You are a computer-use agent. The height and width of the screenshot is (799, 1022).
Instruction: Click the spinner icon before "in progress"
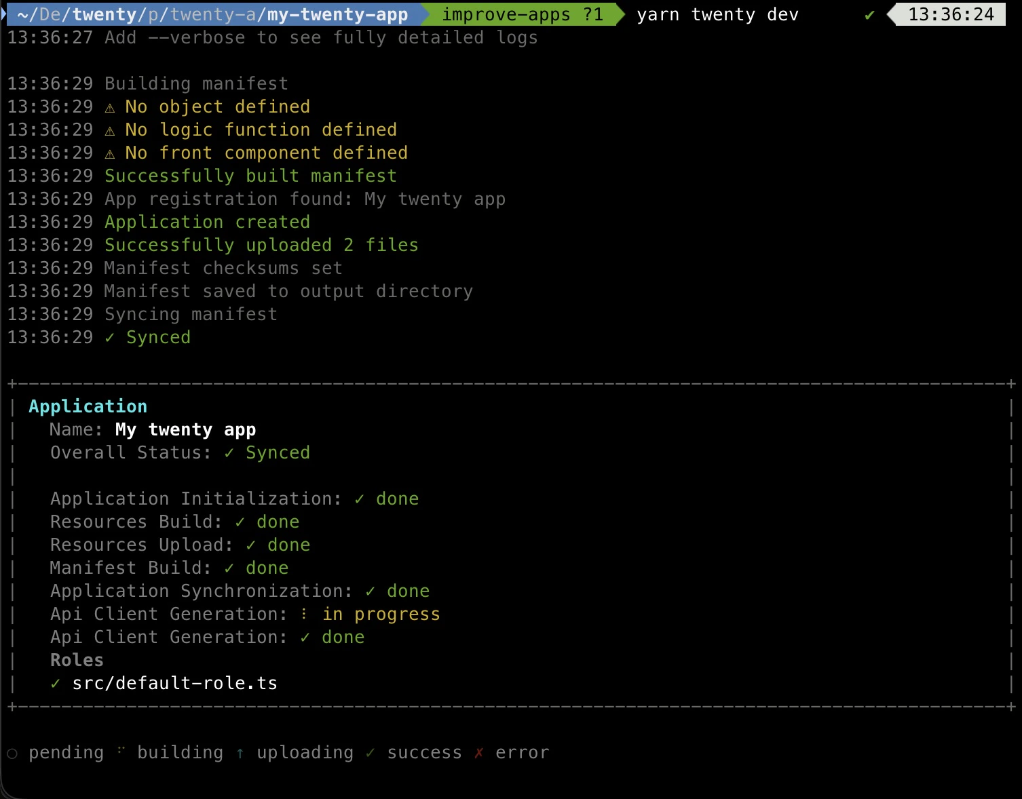(x=304, y=614)
